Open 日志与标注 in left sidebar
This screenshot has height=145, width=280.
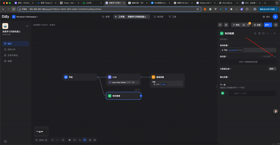(13, 55)
